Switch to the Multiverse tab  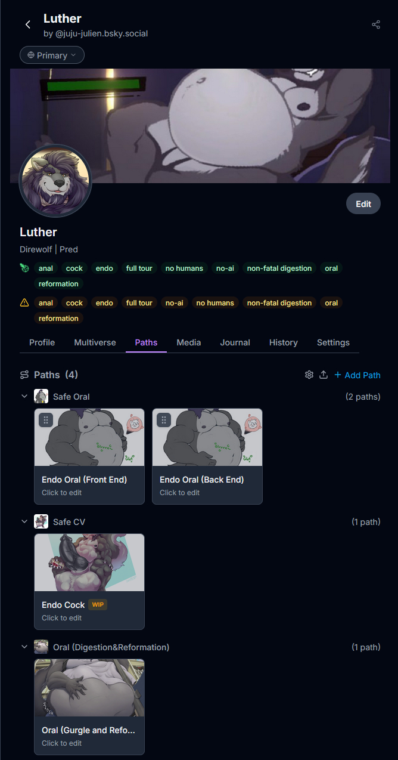[95, 342]
